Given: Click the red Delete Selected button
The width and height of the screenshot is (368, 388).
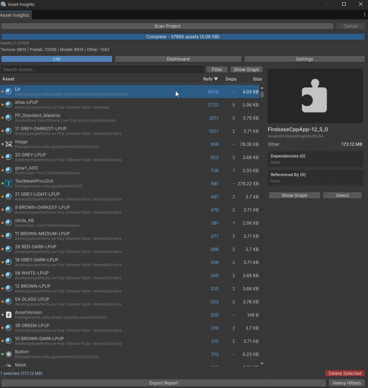Looking at the screenshot, I should pyautogui.click(x=345, y=373).
